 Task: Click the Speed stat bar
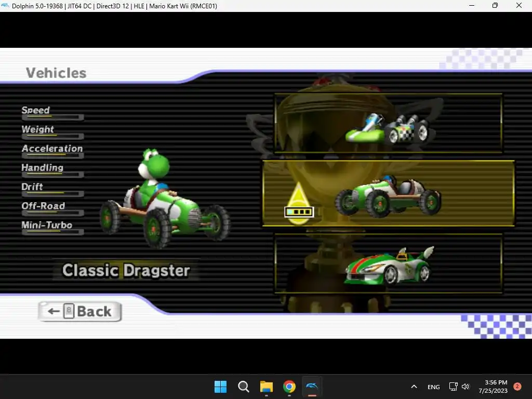[52, 117]
